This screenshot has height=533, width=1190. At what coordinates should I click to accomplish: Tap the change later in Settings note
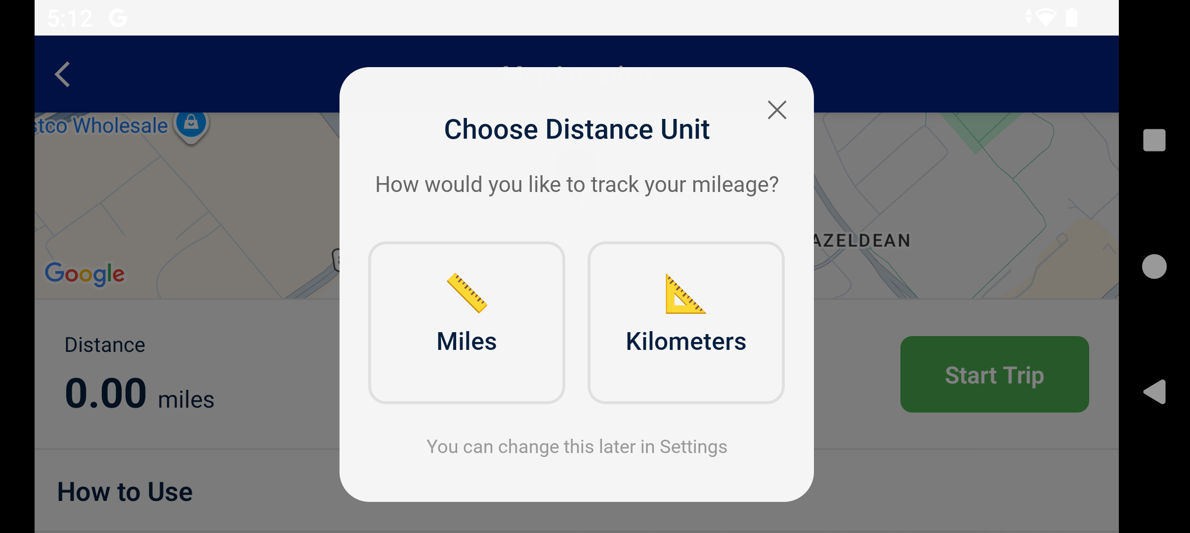[x=577, y=447]
